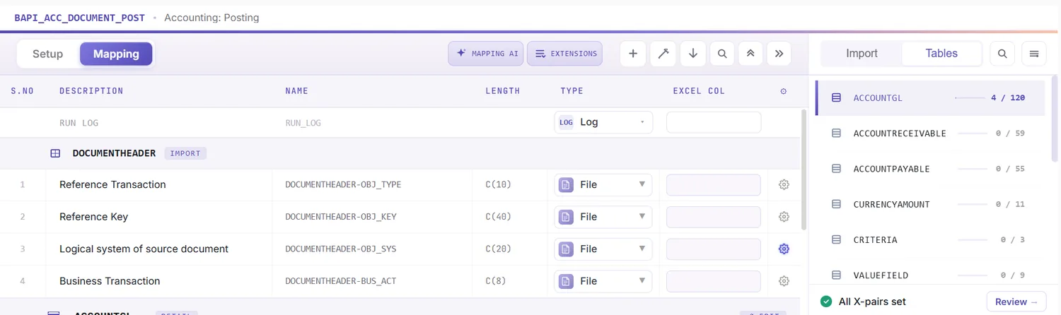Open type dropdown for Logical system row
The width and height of the screenshot is (1061, 315).
pos(603,249)
